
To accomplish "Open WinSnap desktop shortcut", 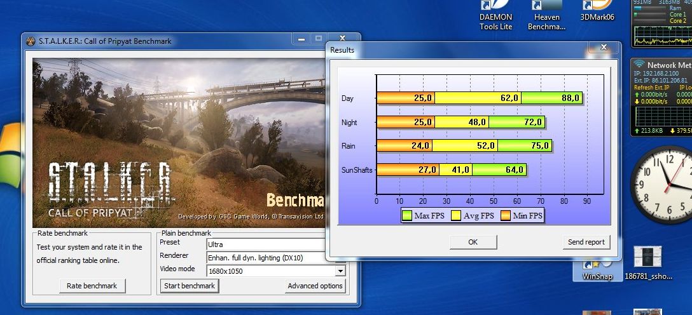I will click(597, 269).
